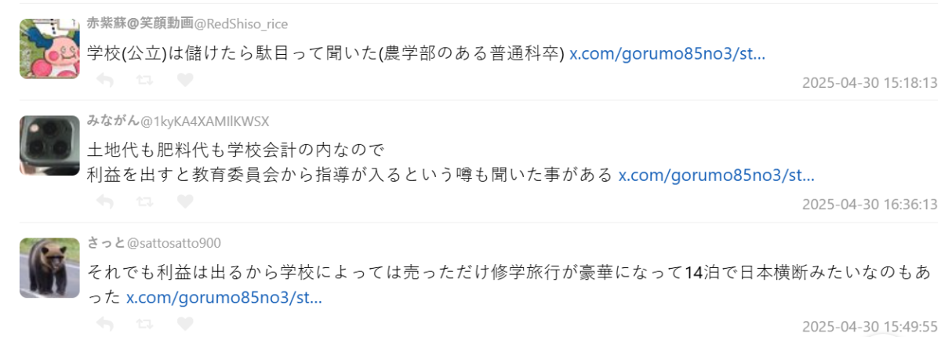Open x.com link in さっと's tweet

point(224,297)
